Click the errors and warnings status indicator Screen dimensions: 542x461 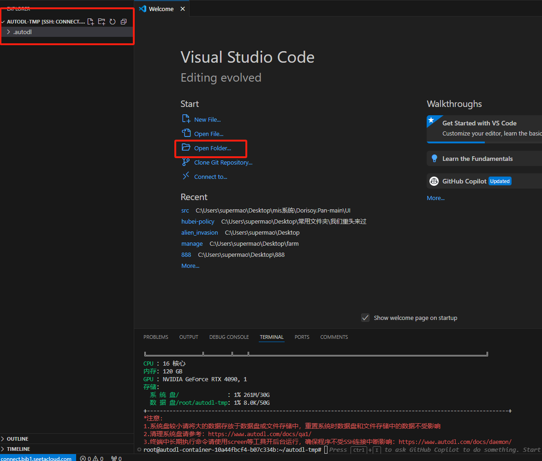(x=92, y=458)
